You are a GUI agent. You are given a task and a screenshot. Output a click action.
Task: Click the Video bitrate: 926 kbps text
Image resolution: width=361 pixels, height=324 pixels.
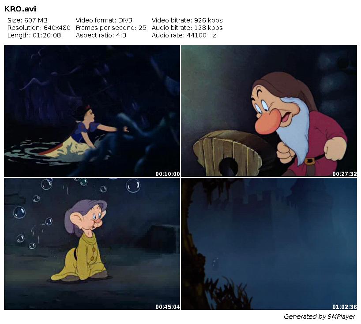point(187,20)
